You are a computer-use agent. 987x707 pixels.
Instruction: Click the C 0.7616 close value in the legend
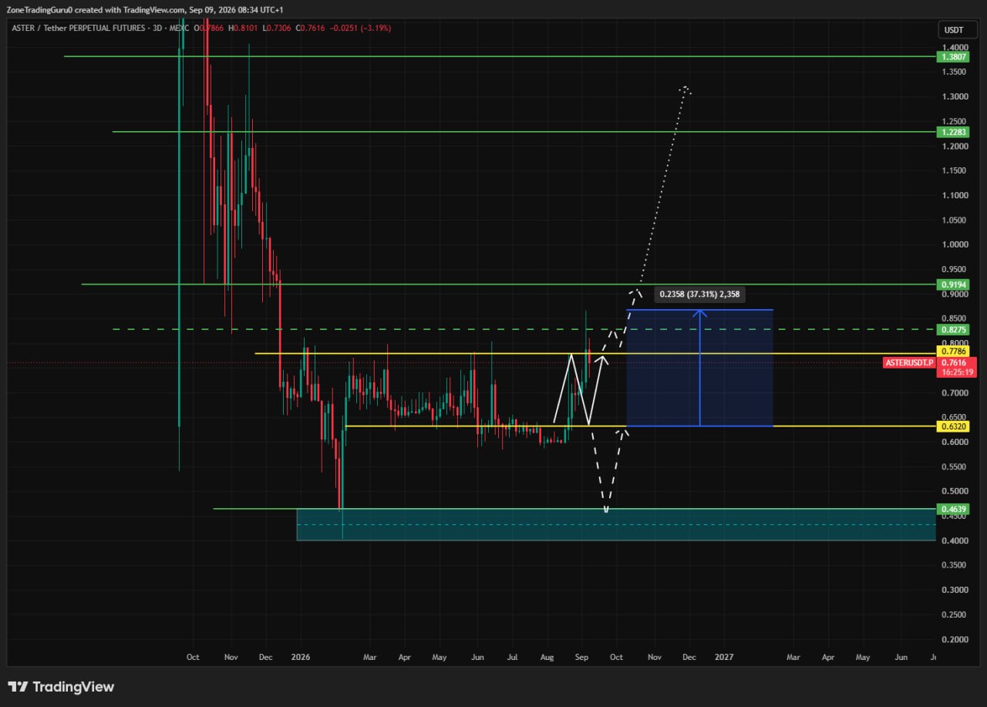[x=308, y=29]
